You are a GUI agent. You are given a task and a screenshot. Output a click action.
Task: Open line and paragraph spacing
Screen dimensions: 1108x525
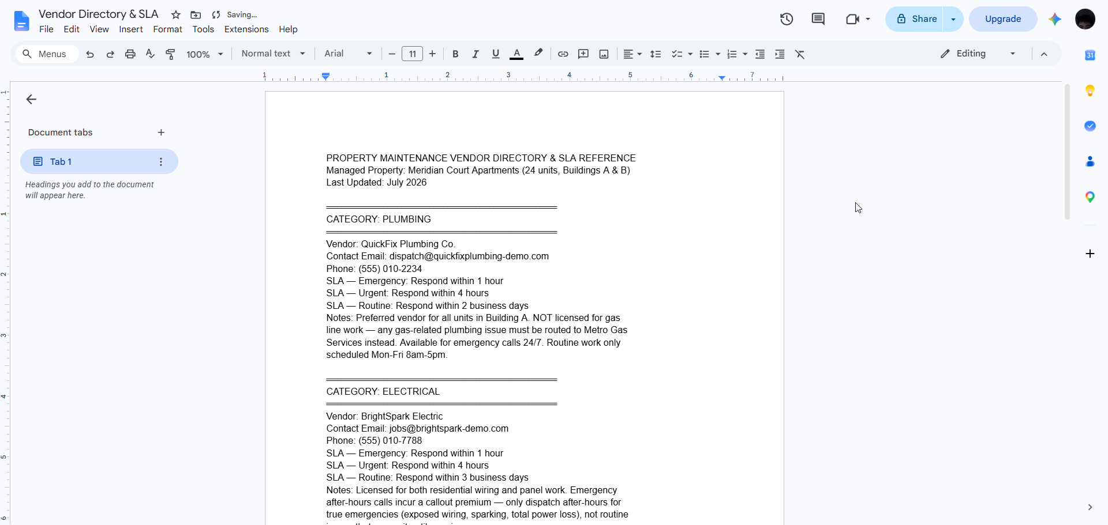(656, 54)
